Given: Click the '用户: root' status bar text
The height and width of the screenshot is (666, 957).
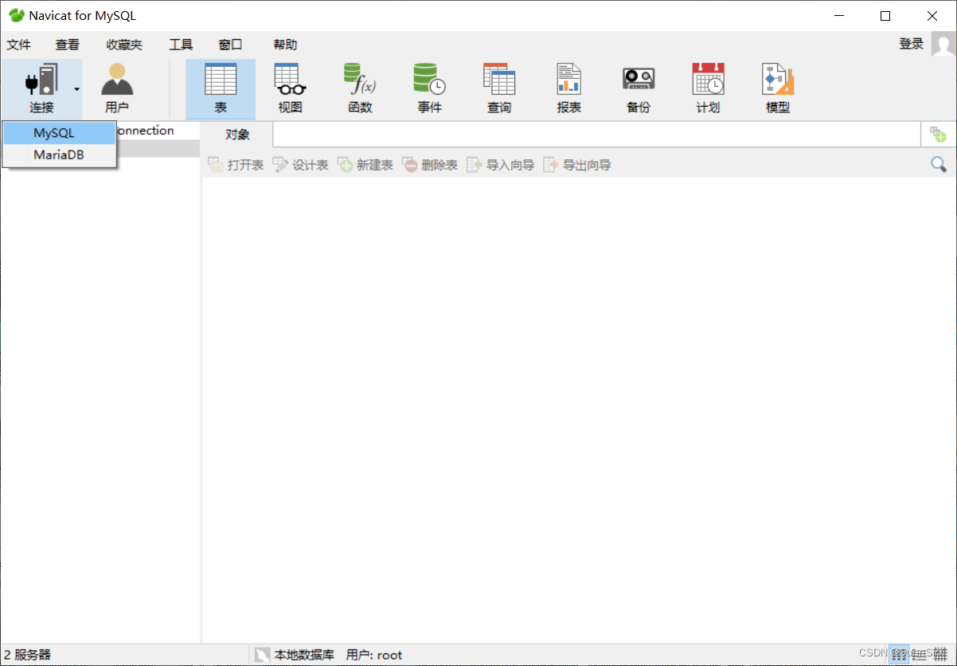Looking at the screenshot, I should click(374, 655).
